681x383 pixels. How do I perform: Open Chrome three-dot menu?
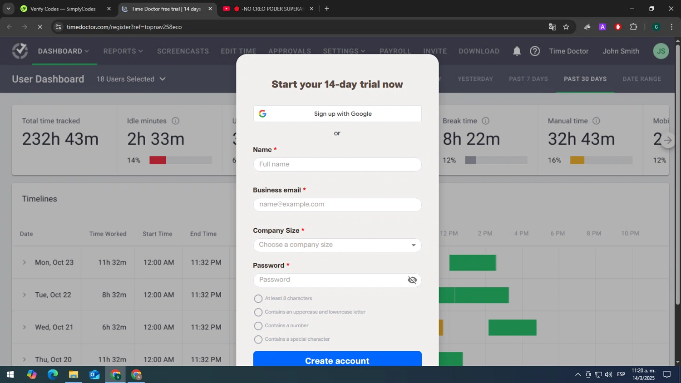click(671, 27)
